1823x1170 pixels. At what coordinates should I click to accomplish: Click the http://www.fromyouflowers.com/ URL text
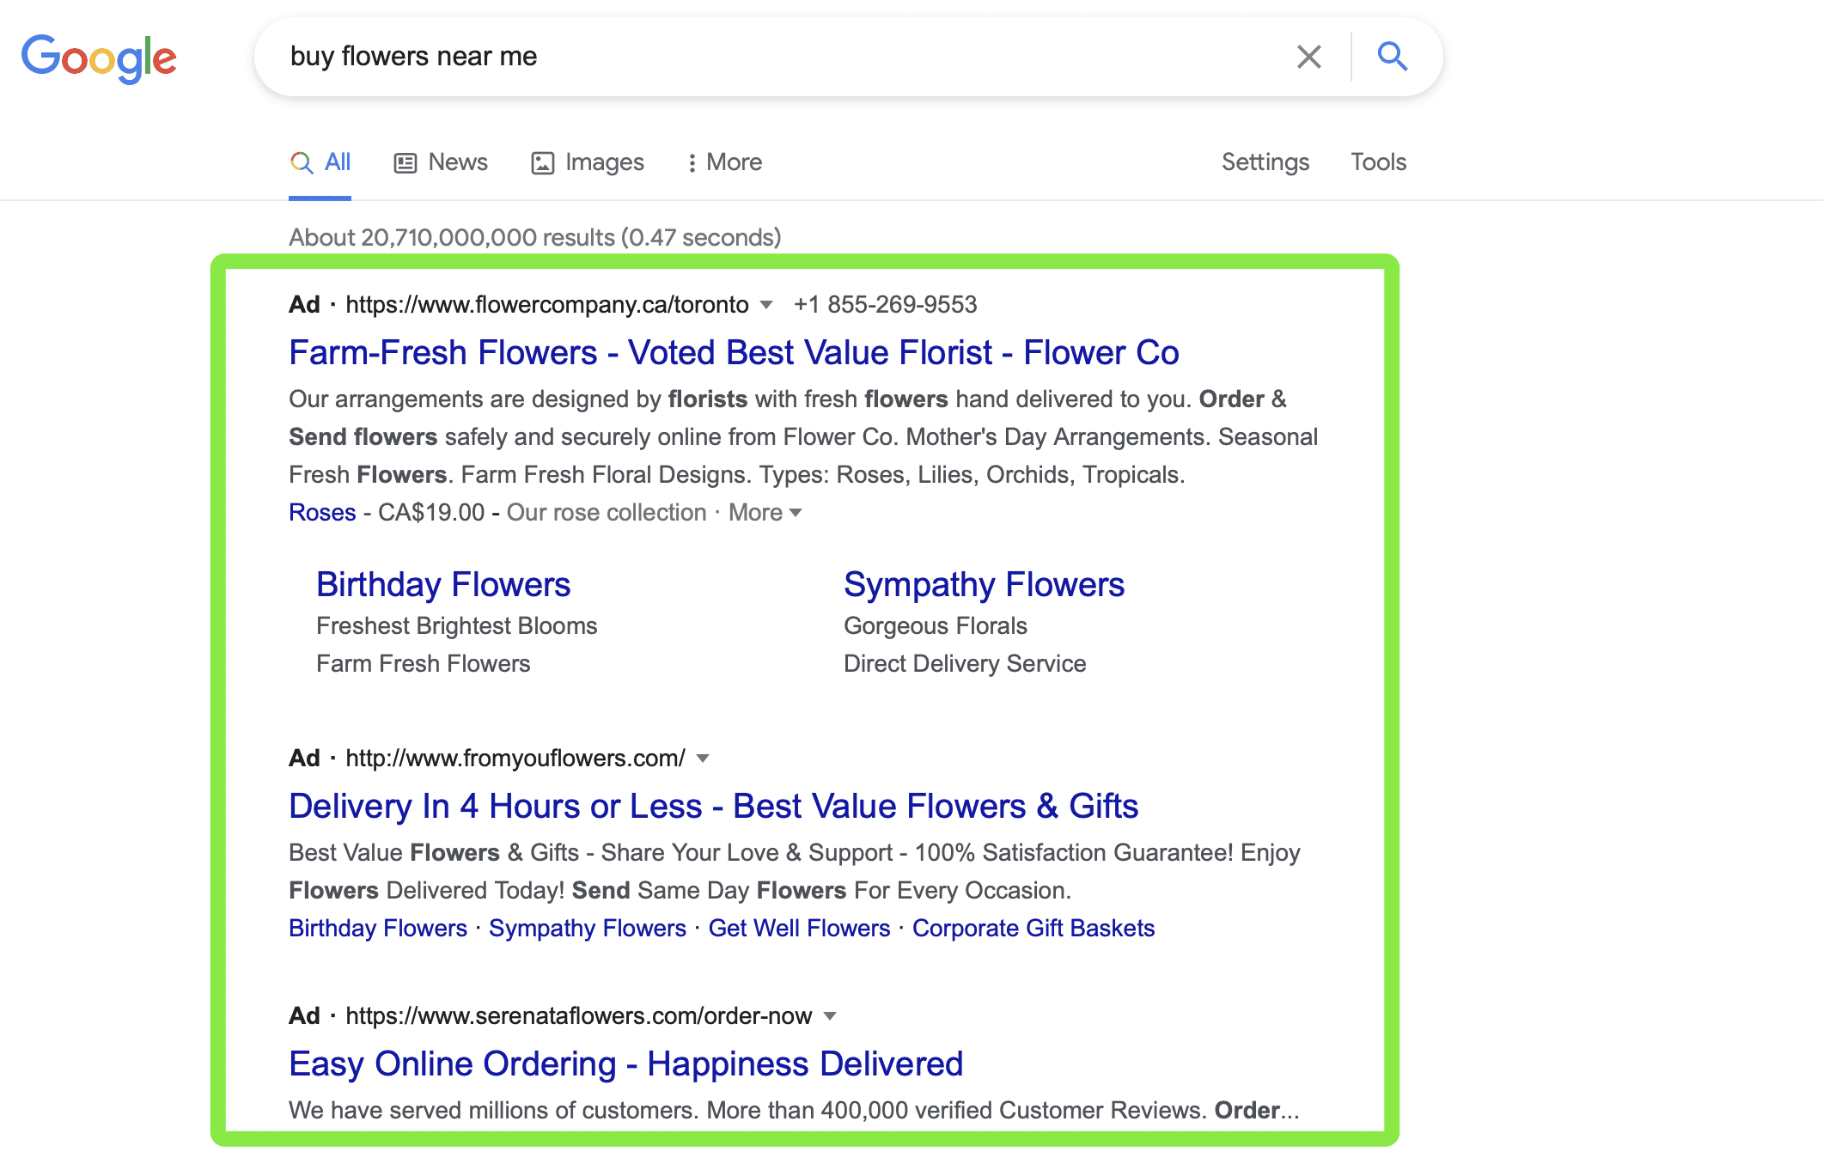[515, 759]
